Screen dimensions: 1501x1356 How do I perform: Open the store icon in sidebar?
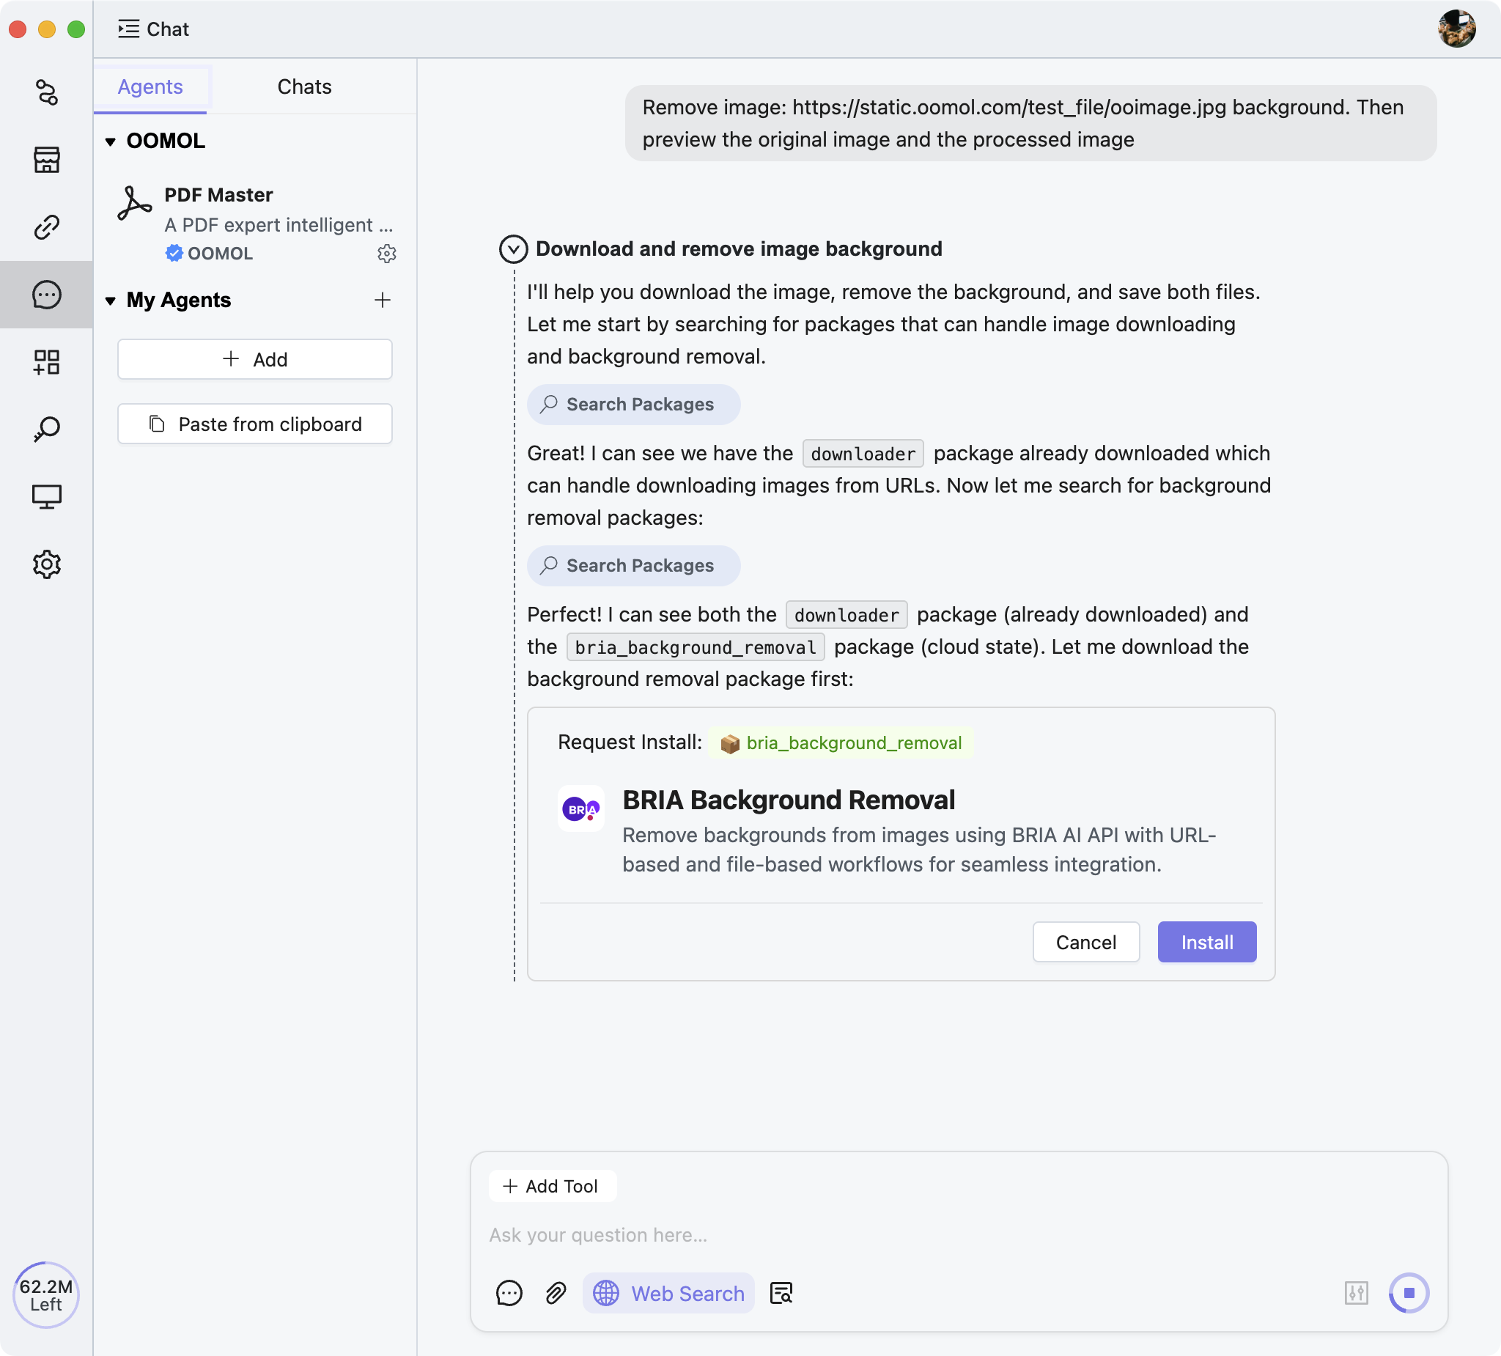[46, 159]
